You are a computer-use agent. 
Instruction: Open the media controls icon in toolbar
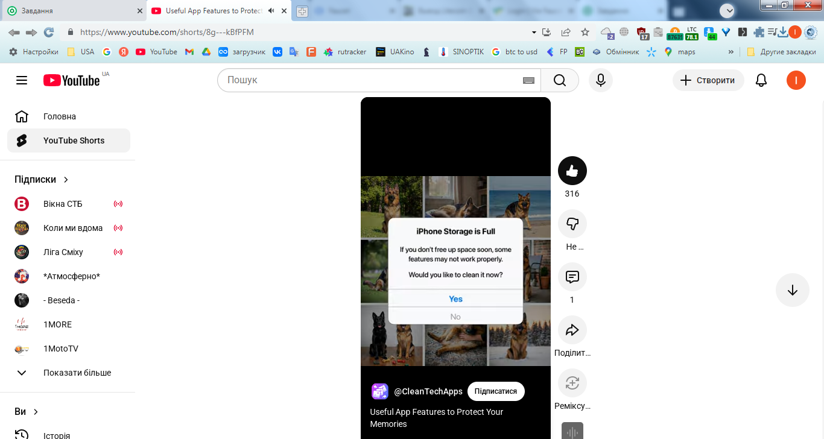[x=772, y=32]
